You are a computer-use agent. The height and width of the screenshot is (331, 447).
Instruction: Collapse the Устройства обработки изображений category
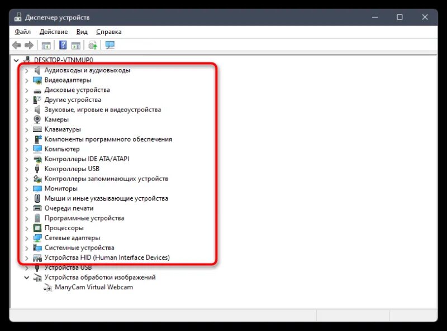pyautogui.click(x=26, y=278)
